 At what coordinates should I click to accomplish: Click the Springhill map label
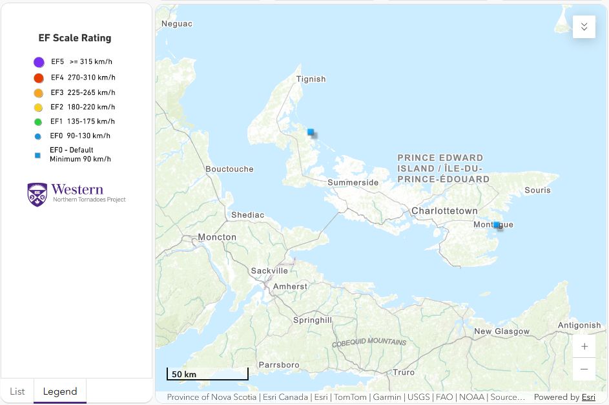pos(313,320)
